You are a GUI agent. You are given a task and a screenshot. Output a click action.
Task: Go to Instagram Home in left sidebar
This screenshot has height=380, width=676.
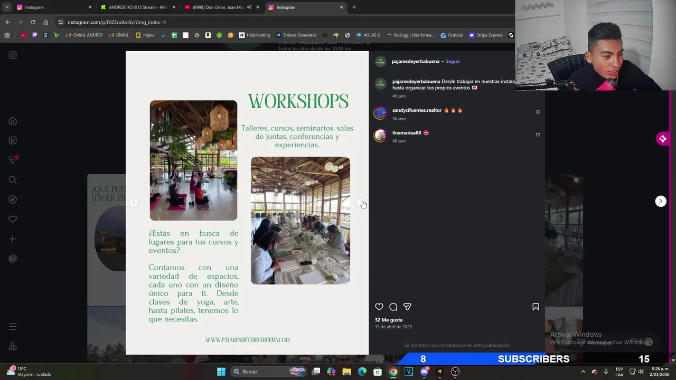pyautogui.click(x=13, y=121)
